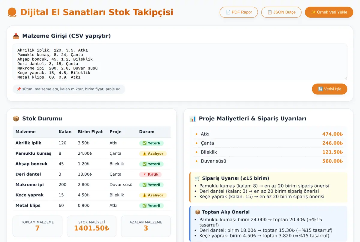This screenshot has width=360, height=242.
Task: Select the Pamuklu kumaş row name
Action: coord(33,153)
